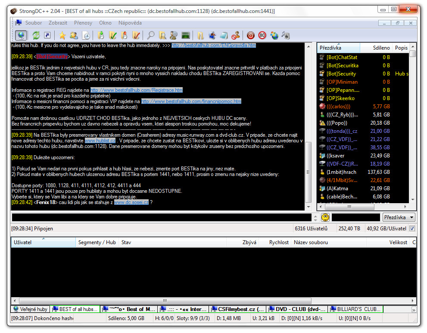
Task: Open the Přenosy menu
Action: [83, 23]
